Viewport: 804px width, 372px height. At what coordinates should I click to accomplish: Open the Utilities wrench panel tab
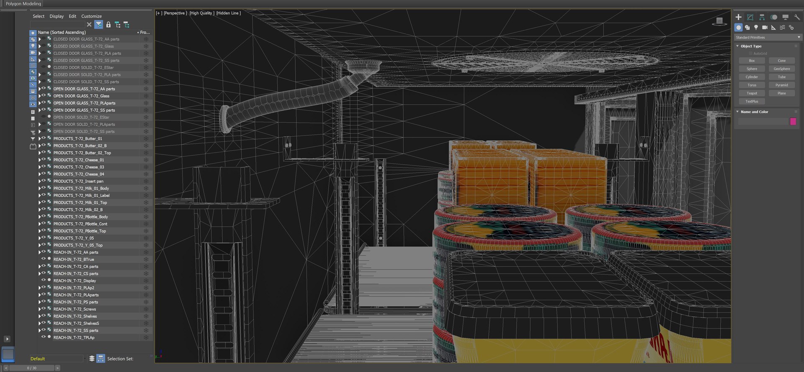(x=797, y=17)
